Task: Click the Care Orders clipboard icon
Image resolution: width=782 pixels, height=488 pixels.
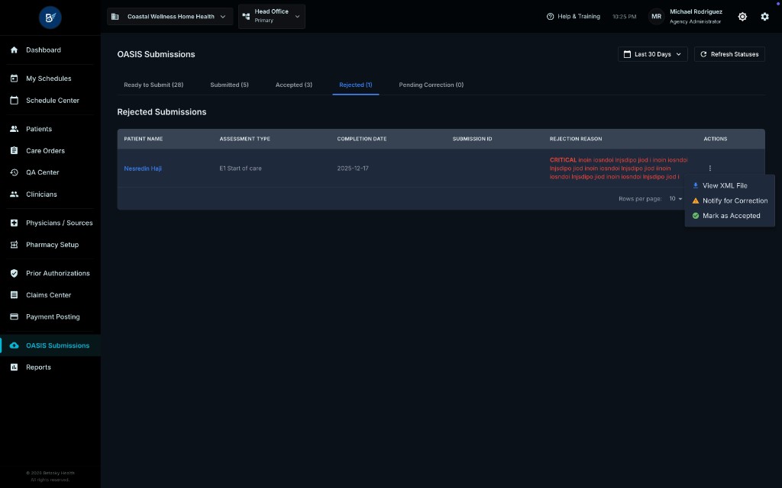Action: point(14,150)
